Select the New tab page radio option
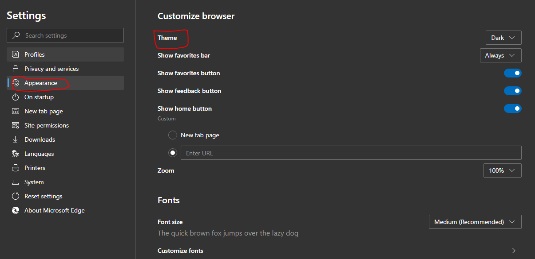535x259 pixels. coord(173,135)
